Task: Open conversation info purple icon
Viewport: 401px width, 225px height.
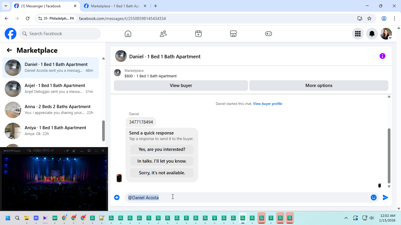Action: tap(383, 56)
